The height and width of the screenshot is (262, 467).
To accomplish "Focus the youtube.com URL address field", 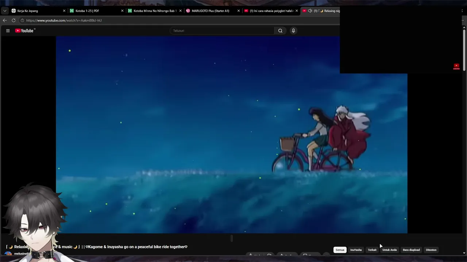I will 64,20.
